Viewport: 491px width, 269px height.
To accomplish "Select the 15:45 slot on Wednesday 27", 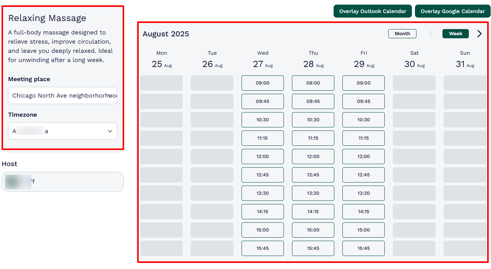I will click(263, 248).
